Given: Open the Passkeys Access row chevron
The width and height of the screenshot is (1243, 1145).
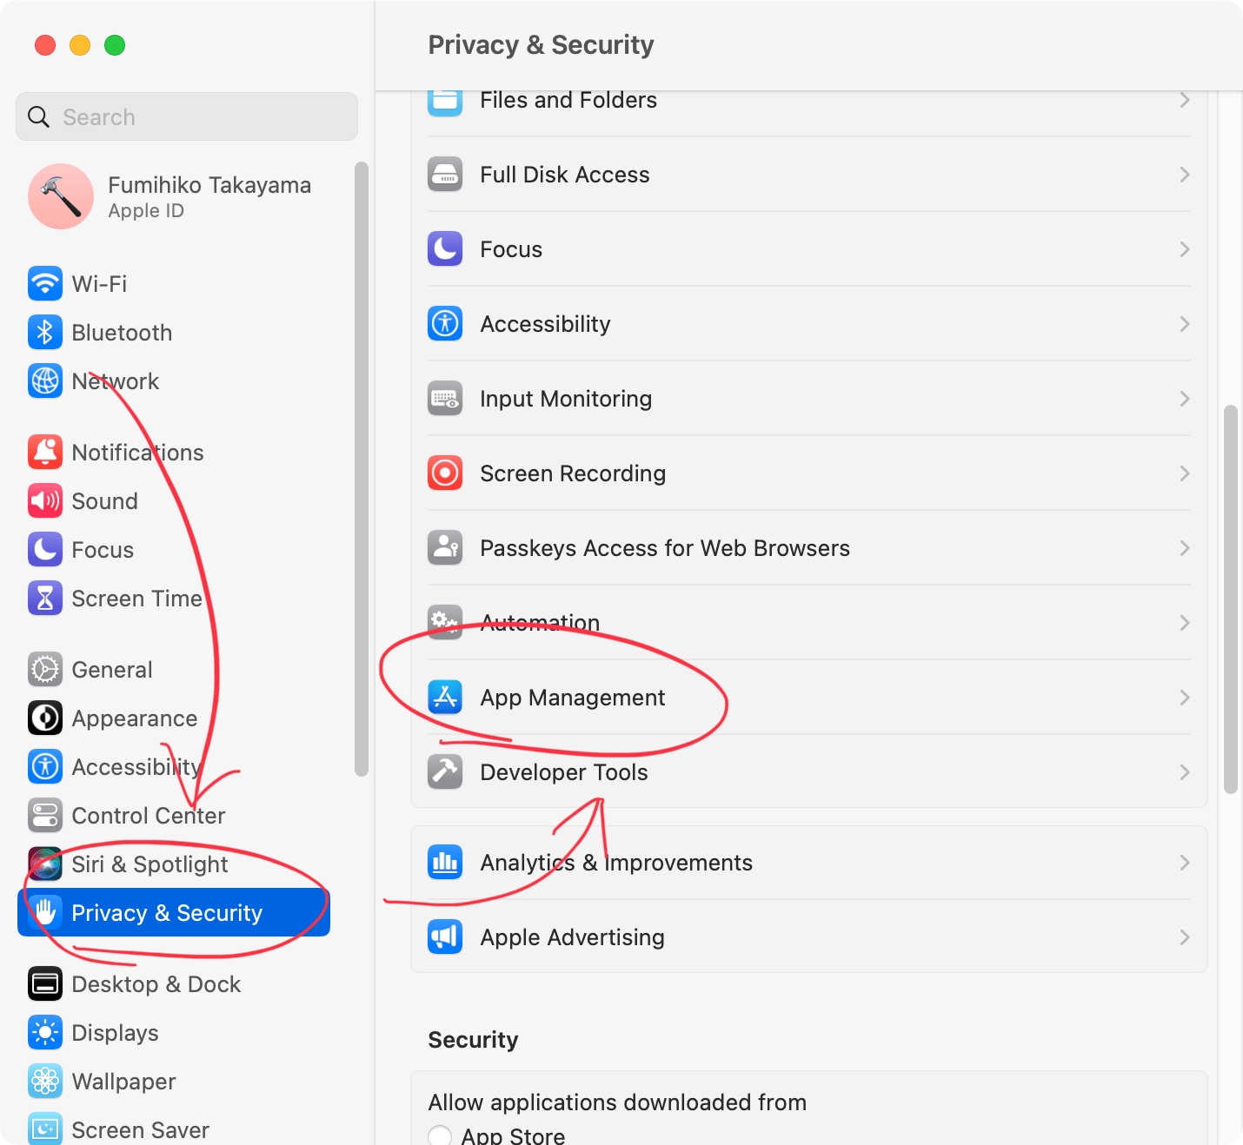Looking at the screenshot, I should point(1184,548).
